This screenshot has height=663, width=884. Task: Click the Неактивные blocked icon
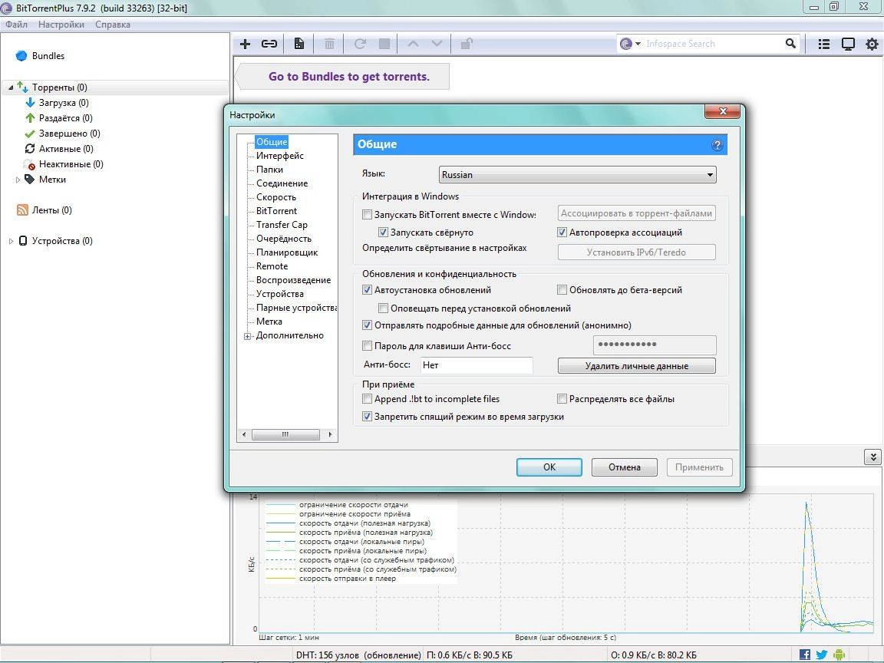[x=30, y=165]
